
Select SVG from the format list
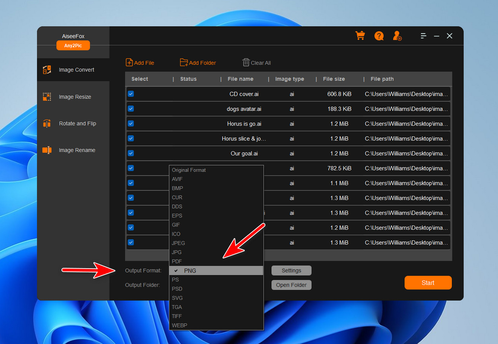click(216, 298)
